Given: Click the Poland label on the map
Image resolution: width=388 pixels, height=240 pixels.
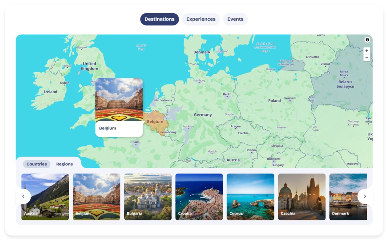Looking at the screenshot, I should [x=274, y=100].
